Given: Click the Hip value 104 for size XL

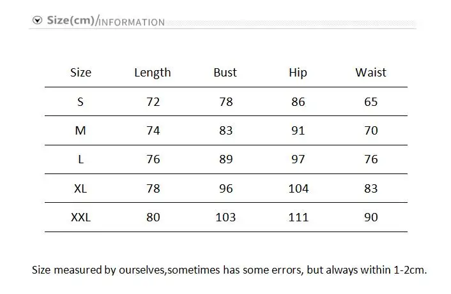Looking at the screenshot, I should click(298, 189).
